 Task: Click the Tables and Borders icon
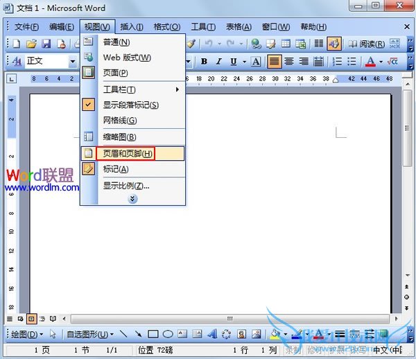point(271,44)
